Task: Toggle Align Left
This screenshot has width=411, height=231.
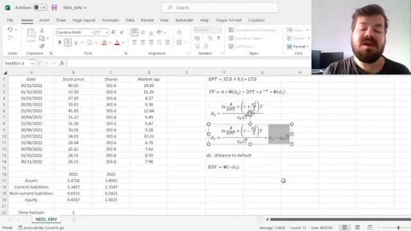Action: tap(134, 42)
